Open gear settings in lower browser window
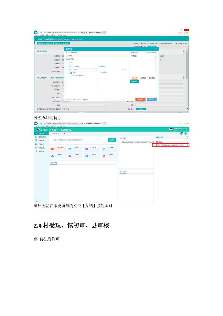Viewport: 223px width, 316px height. (185, 123)
